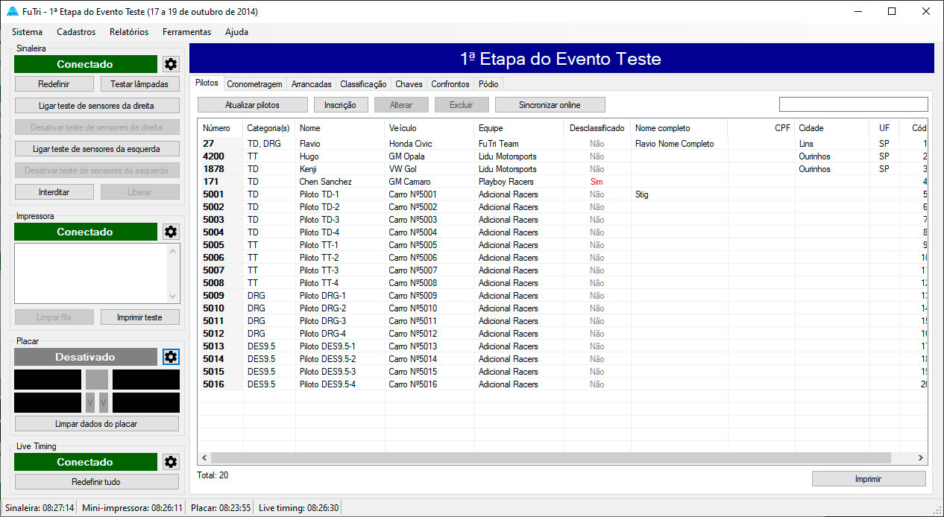The image size is (944, 517).
Task: Click the Imprimir button at bottom right
Action: 869,478
